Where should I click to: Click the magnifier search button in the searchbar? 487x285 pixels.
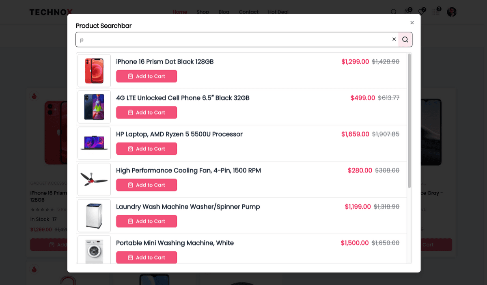tap(405, 39)
